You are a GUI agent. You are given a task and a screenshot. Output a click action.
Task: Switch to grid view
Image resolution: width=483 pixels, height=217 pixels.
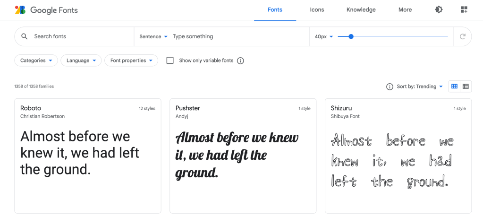coord(454,87)
